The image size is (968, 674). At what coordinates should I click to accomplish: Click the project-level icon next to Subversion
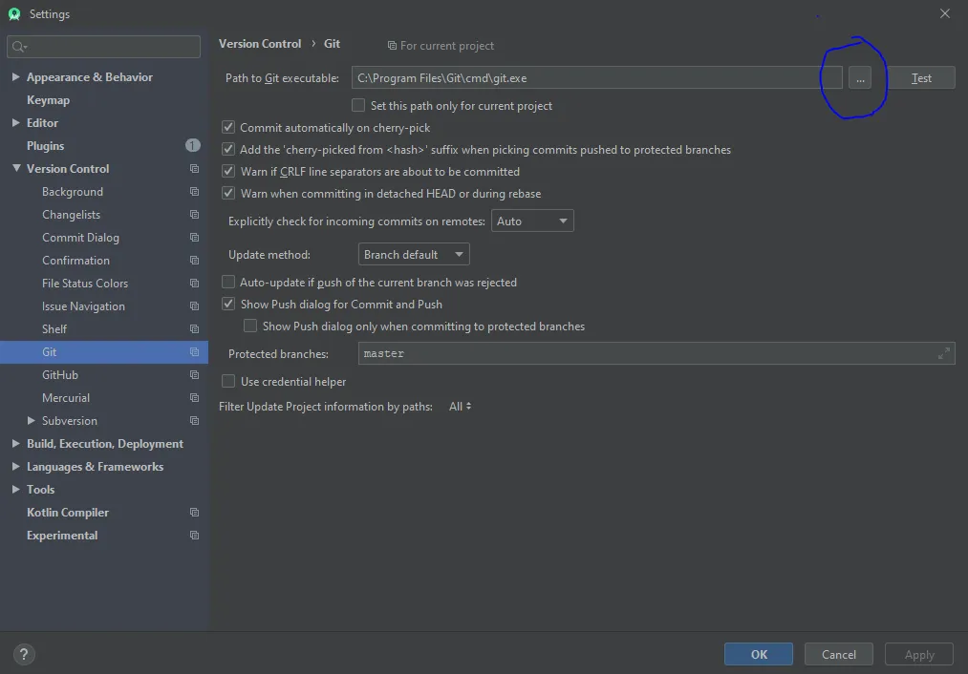click(x=195, y=421)
